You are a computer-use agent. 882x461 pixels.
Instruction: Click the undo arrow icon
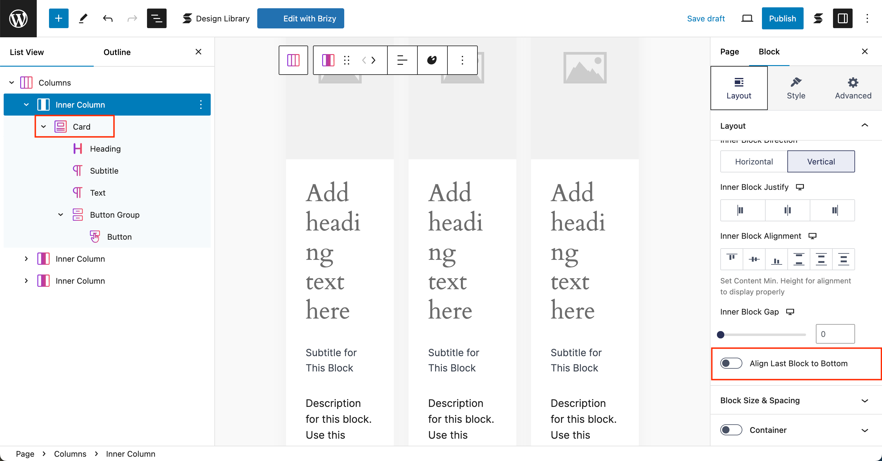pyautogui.click(x=107, y=18)
